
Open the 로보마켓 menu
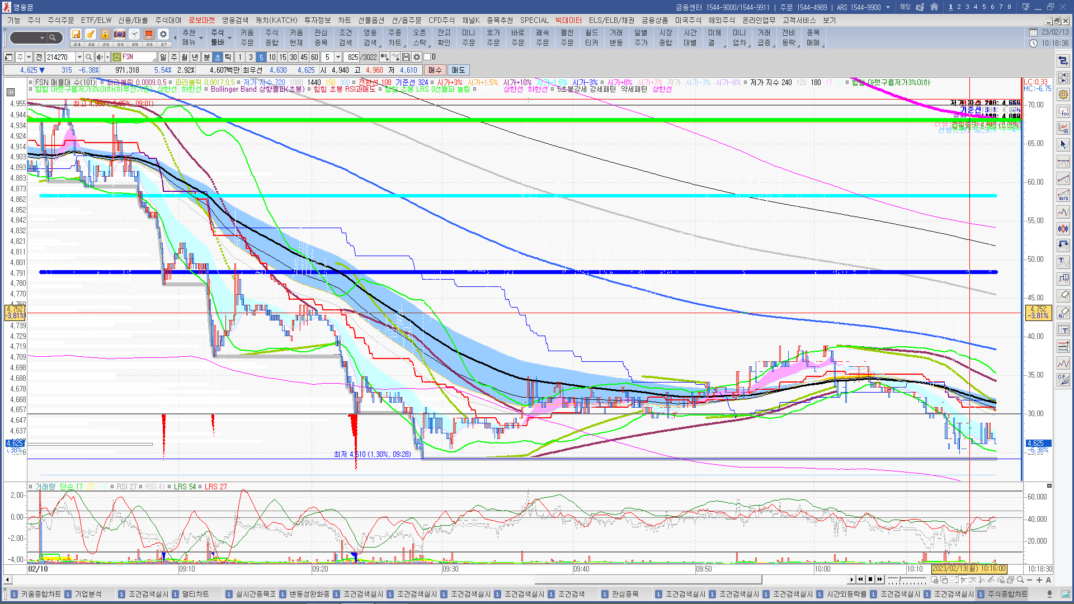click(201, 20)
